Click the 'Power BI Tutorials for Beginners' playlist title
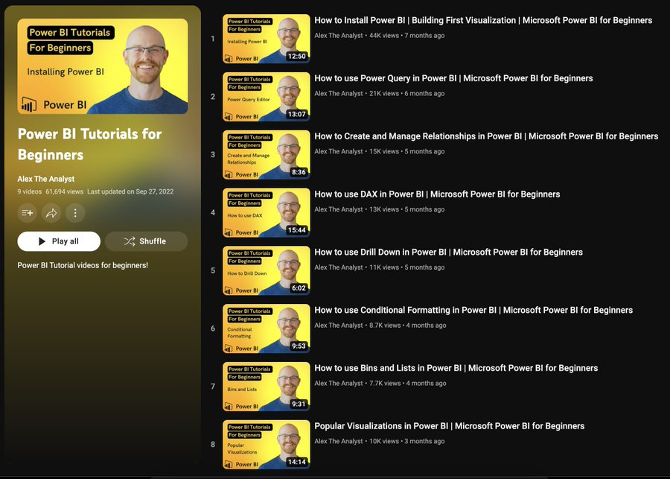The height and width of the screenshot is (479, 670). point(90,145)
